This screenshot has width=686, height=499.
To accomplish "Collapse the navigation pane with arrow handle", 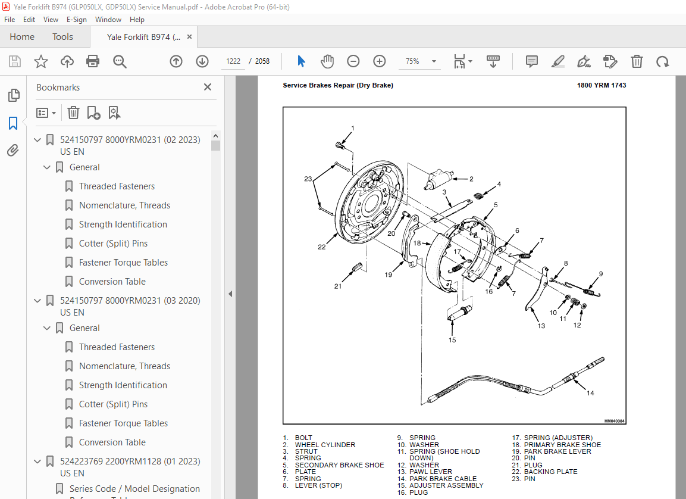I will (230, 294).
